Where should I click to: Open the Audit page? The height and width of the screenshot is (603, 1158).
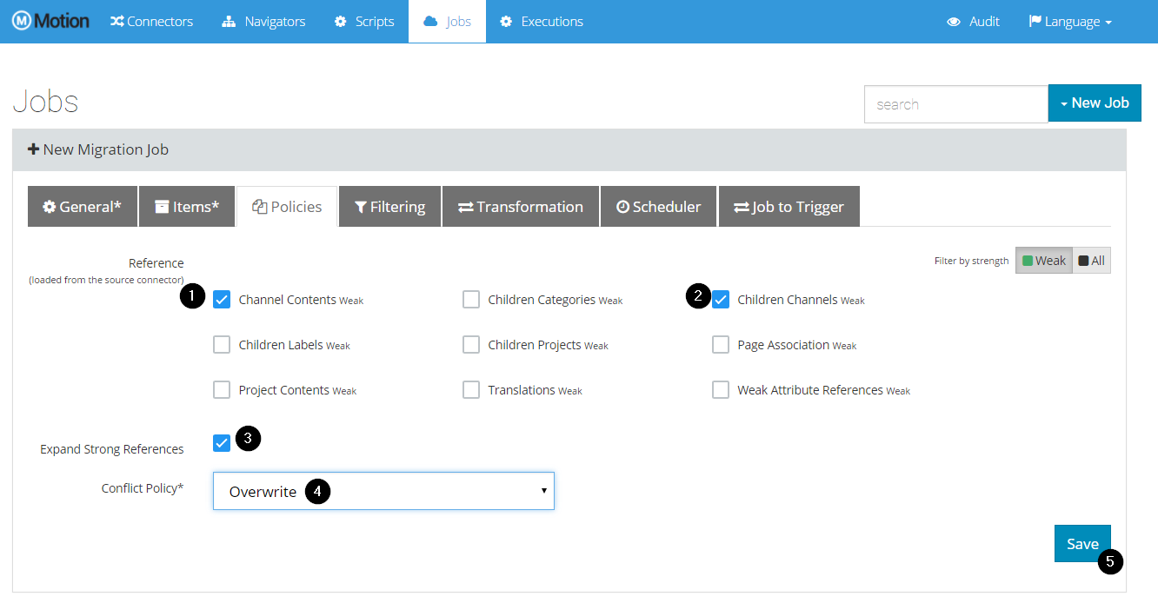[x=973, y=21]
